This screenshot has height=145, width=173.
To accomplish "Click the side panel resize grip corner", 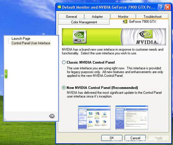I will pos(5,120).
